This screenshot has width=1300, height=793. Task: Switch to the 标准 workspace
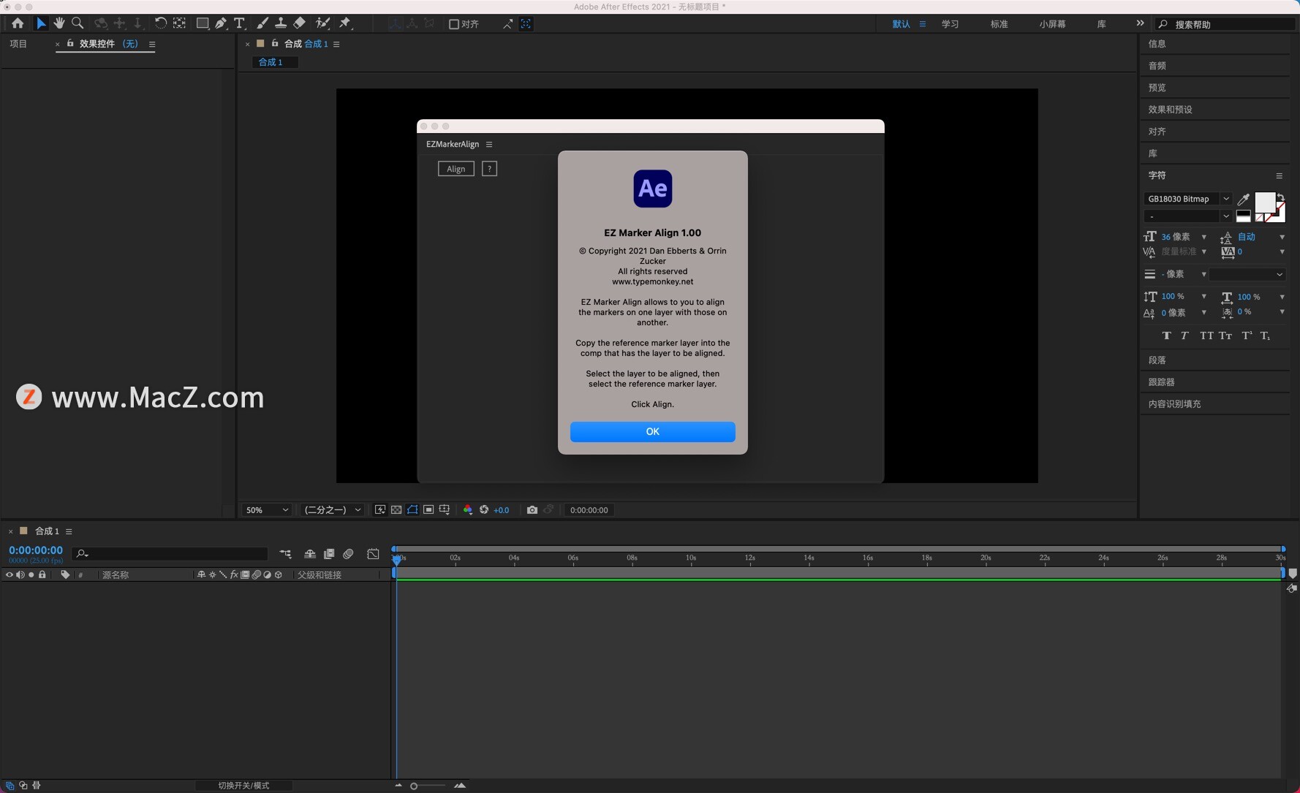999,24
